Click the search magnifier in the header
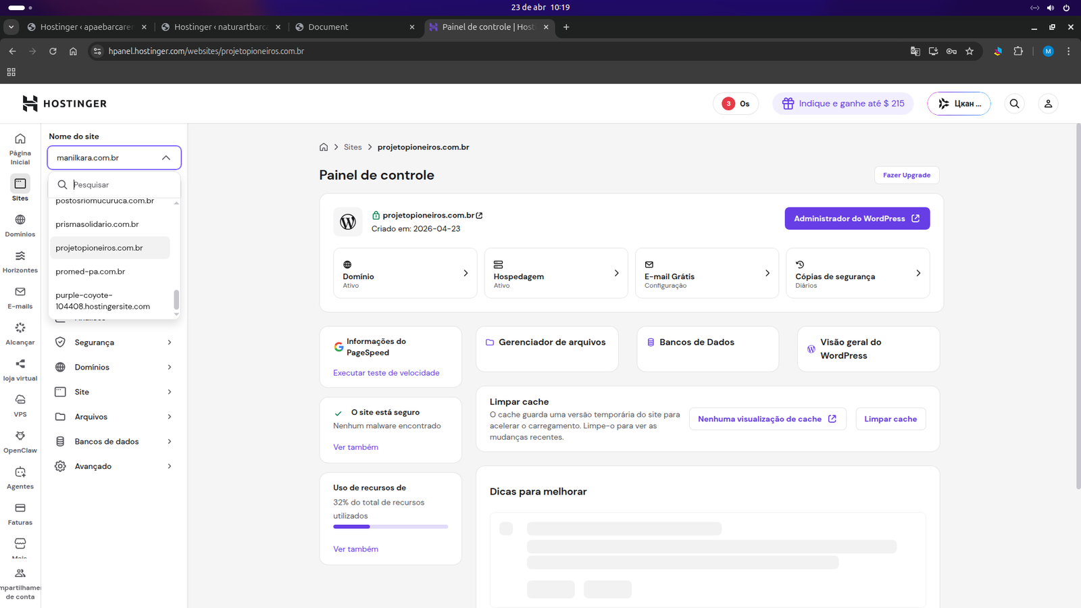 (x=1014, y=103)
